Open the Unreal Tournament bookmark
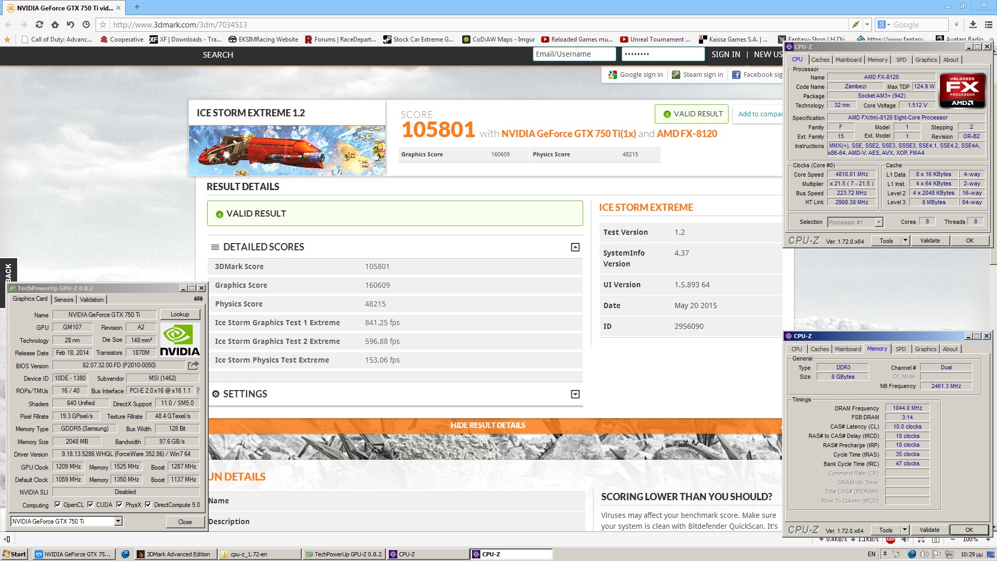Screen dimensions: 997x561 pyautogui.click(x=655, y=39)
